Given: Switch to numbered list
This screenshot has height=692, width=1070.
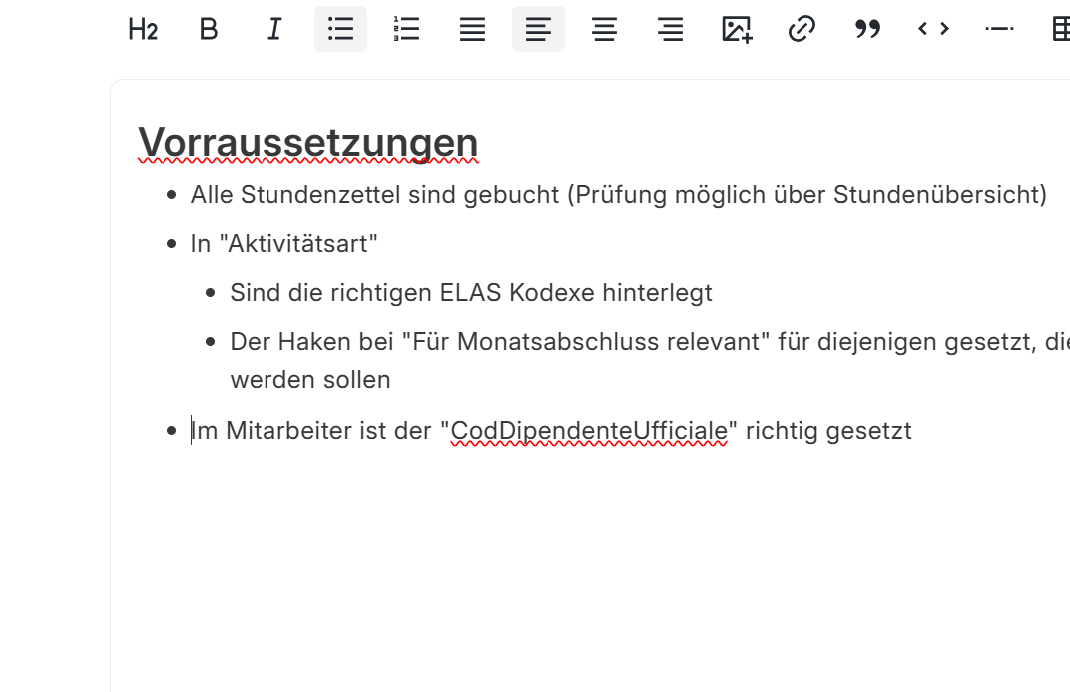Looking at the screenshot, I should click(406, 30).
